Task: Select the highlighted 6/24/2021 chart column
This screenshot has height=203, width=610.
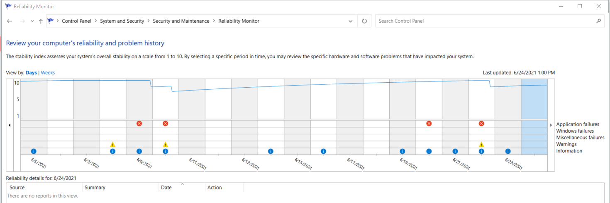Action: 534,117
